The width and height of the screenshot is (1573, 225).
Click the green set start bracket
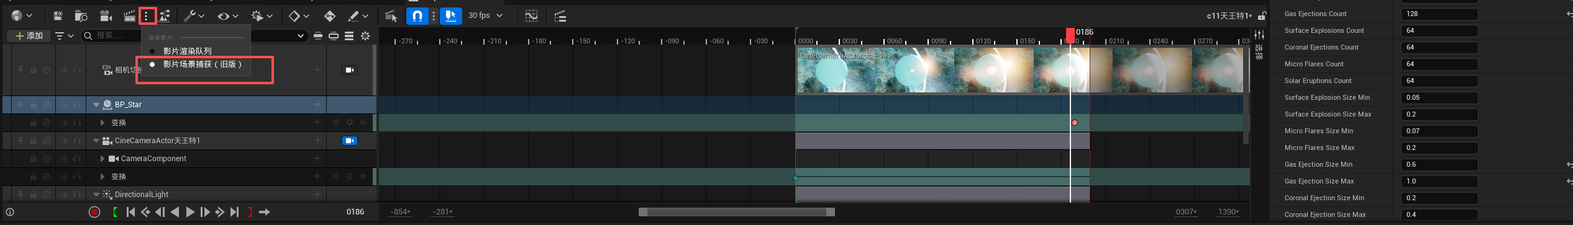tap(116, 212)
